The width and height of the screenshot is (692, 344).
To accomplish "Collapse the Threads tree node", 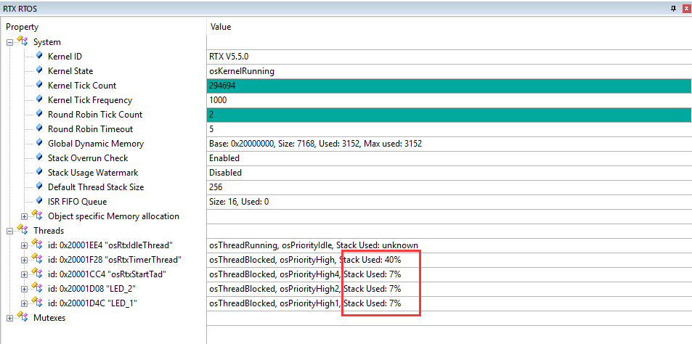I will point(9,231).
